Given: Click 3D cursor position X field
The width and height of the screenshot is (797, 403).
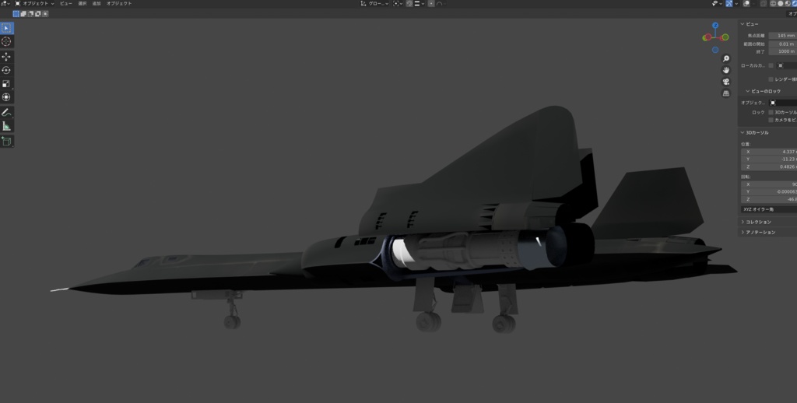Looking at the screenshot, I should pyautogui.click(x=769, y=152).
